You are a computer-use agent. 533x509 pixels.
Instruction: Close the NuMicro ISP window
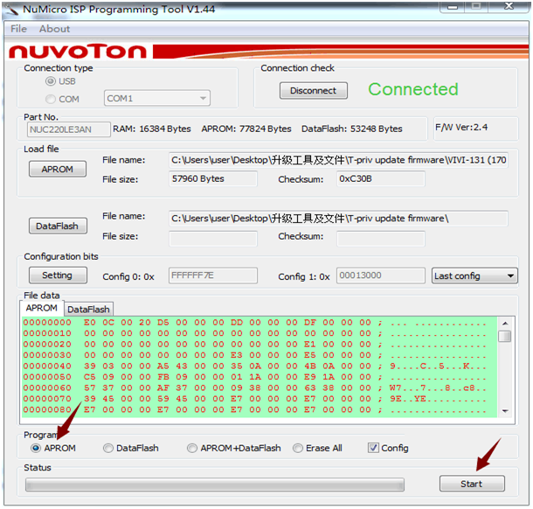(509, 7)
